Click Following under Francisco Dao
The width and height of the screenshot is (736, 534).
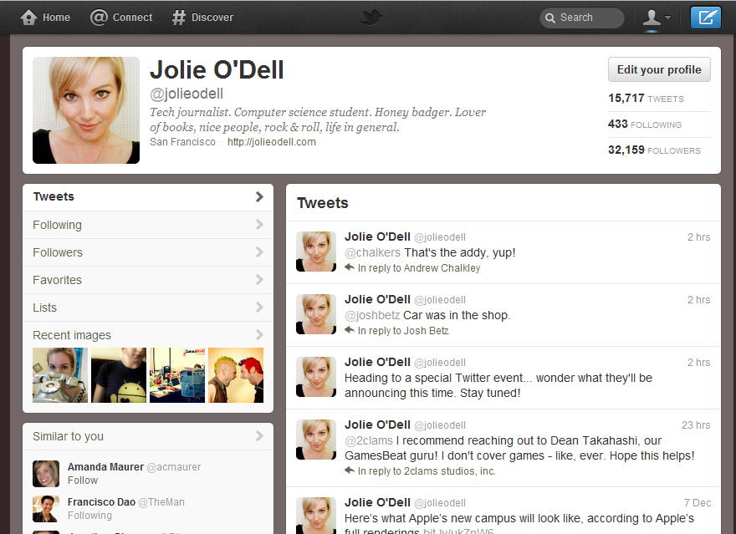pos(89,516)
